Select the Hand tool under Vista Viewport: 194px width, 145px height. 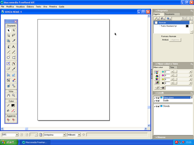coord(9,96)
